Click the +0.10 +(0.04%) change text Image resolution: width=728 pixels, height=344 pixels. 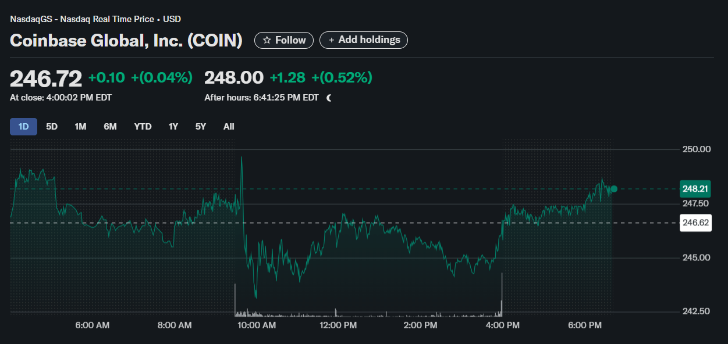coord(140,77)
